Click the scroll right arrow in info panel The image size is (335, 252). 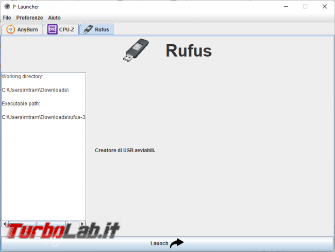pos(82,224)
